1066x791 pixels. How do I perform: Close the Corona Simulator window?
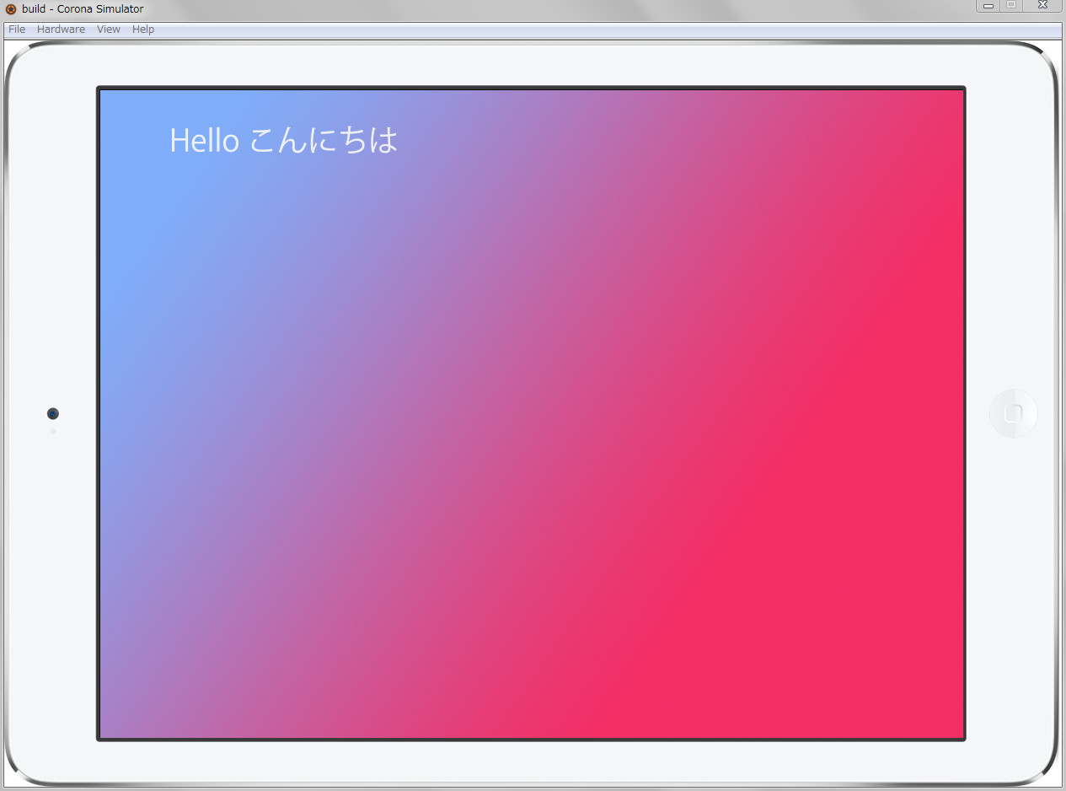(1042, 6)
